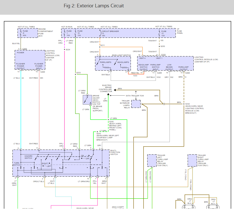Click the "FLASHER POWER OUTPUT" label
The height and width of the screenshot is (212, 234).
pos(21,66)
